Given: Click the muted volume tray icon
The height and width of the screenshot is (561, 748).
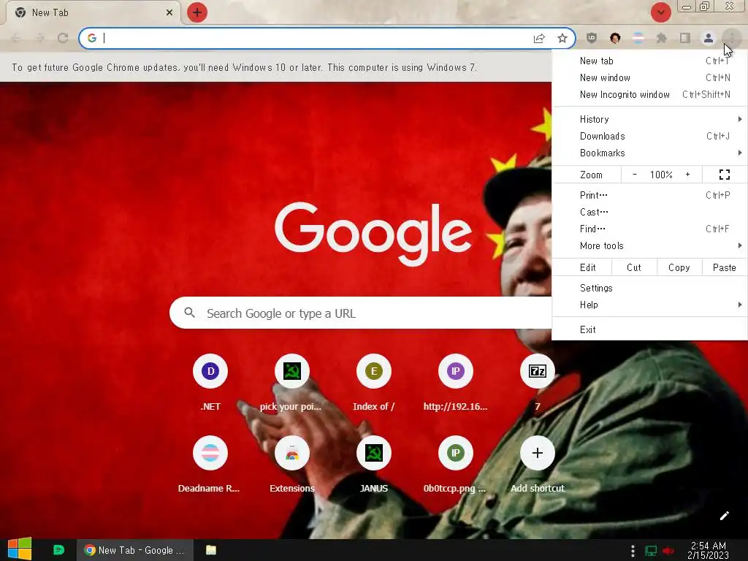Looking at the screenshot, I should tap(668, 551).
